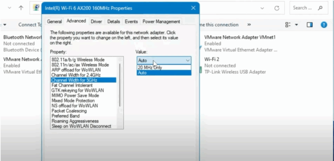This screenshot has width=334, height=161.
Task: Refresh the Network Connections window
Action: coord(277,8)
